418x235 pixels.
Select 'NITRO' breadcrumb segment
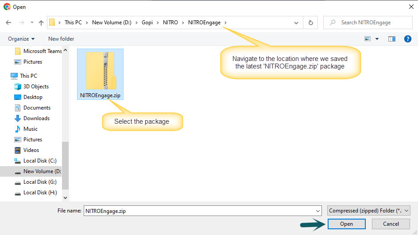tap(170, 23)
